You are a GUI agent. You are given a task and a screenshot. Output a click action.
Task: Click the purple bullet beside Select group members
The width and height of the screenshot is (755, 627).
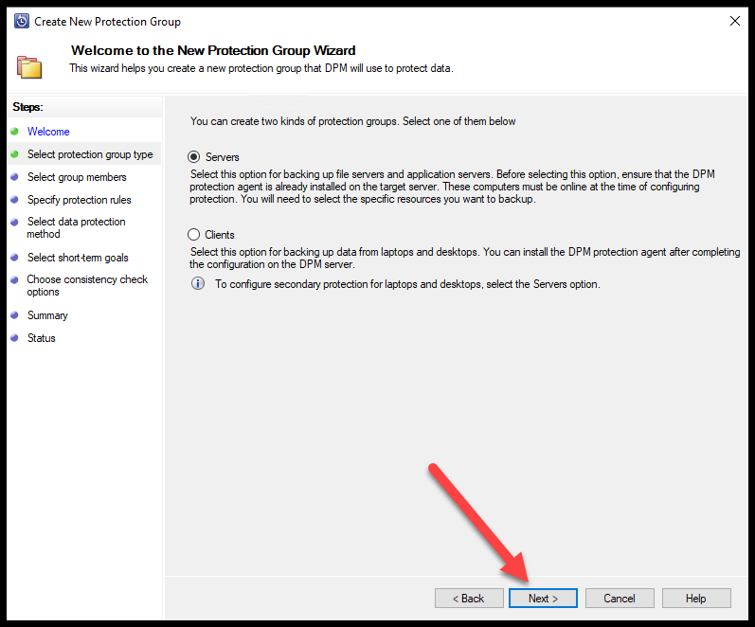(x=14, y=177)
